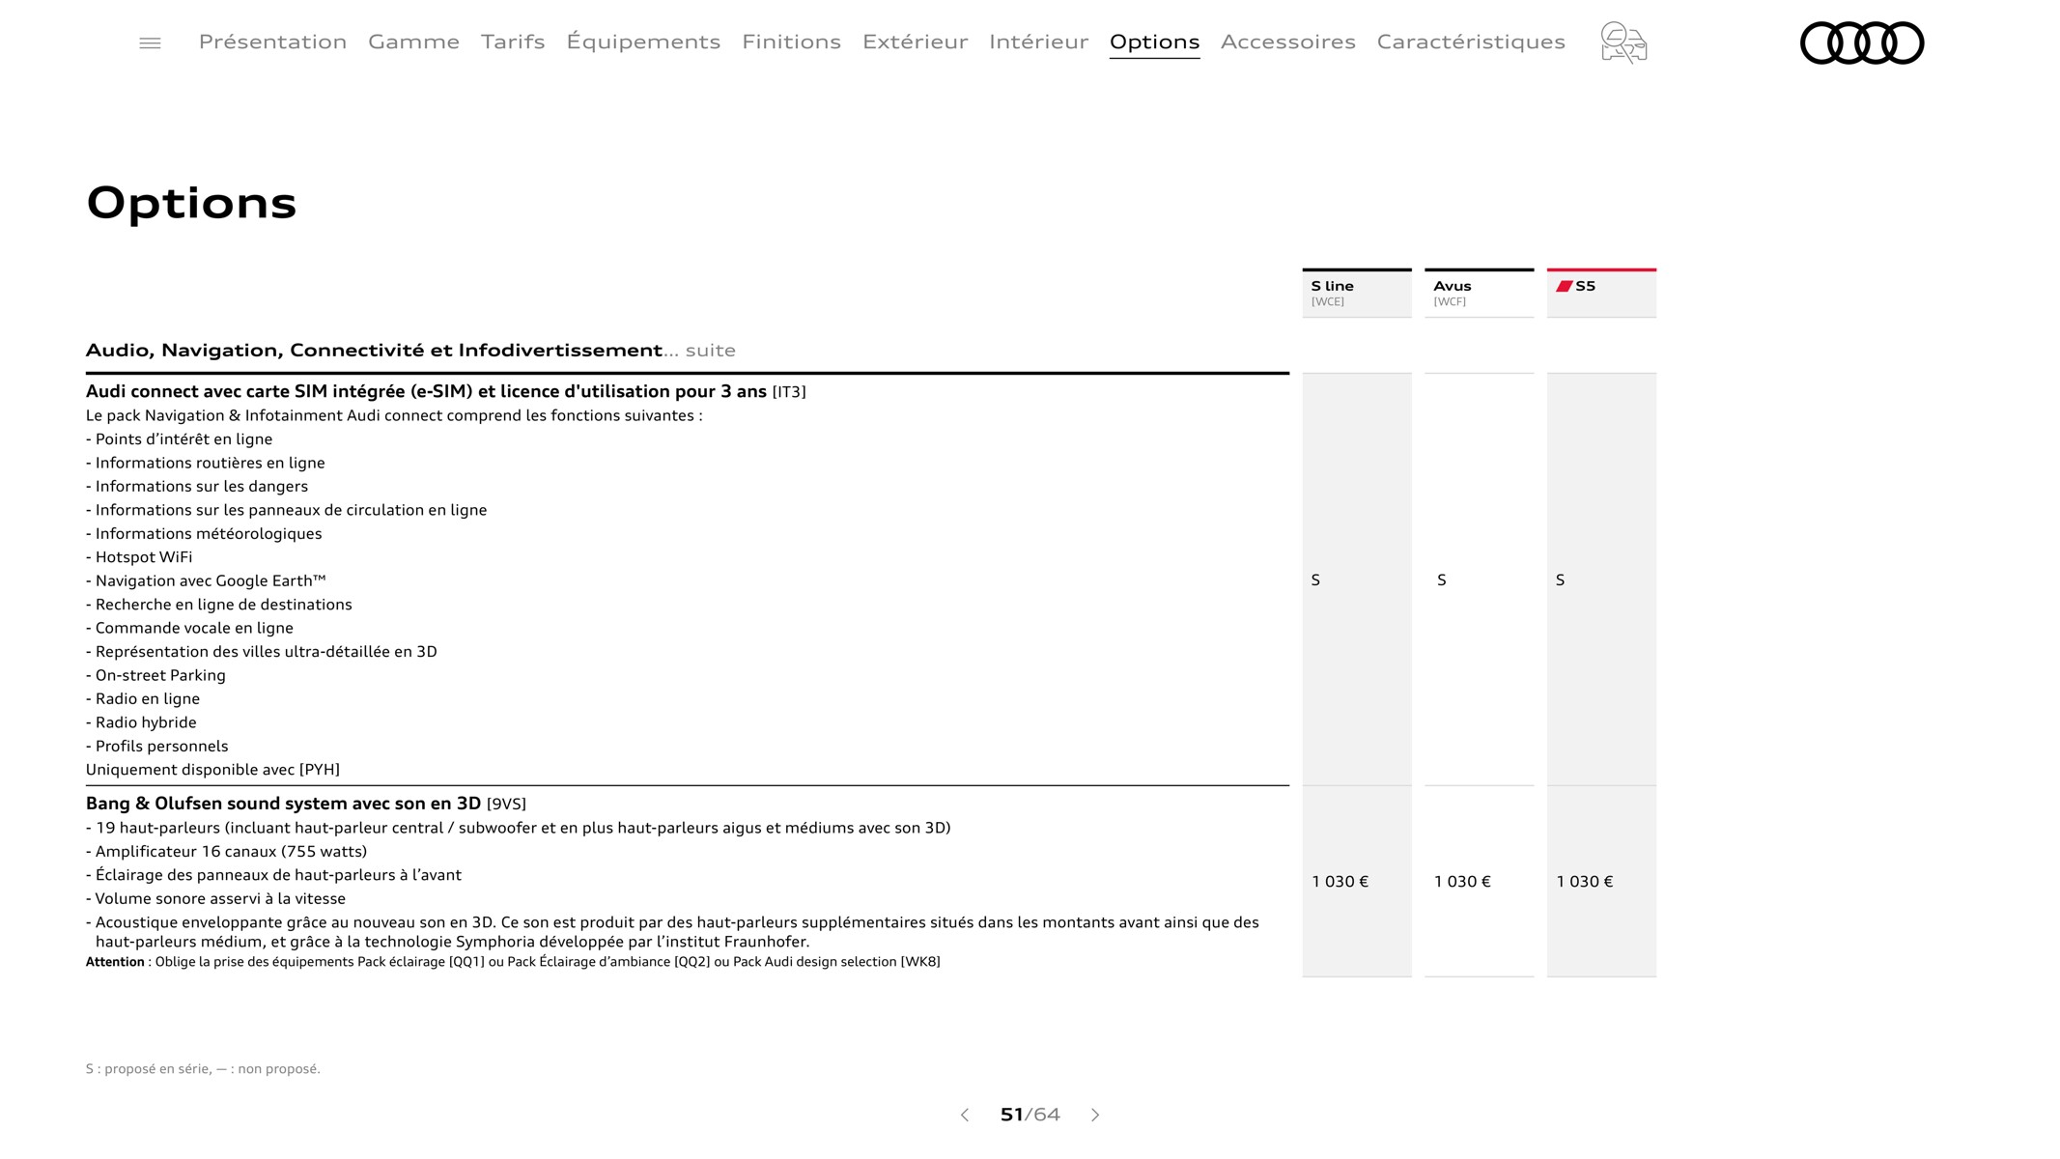Go to the Accessoires tab
Image resolution: width=2060 pixels, height=1159 pixels.
point(1287,42)
